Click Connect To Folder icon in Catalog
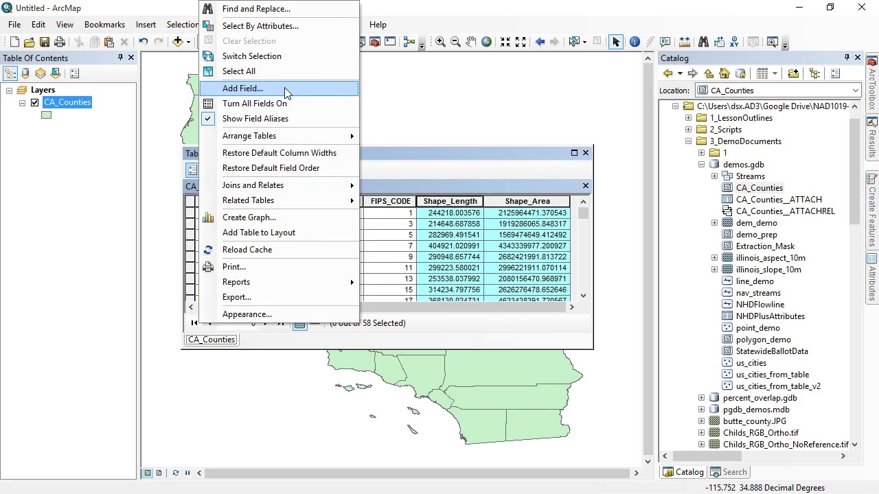The width and height of the screenshot is (879, 494). (793, 73)
